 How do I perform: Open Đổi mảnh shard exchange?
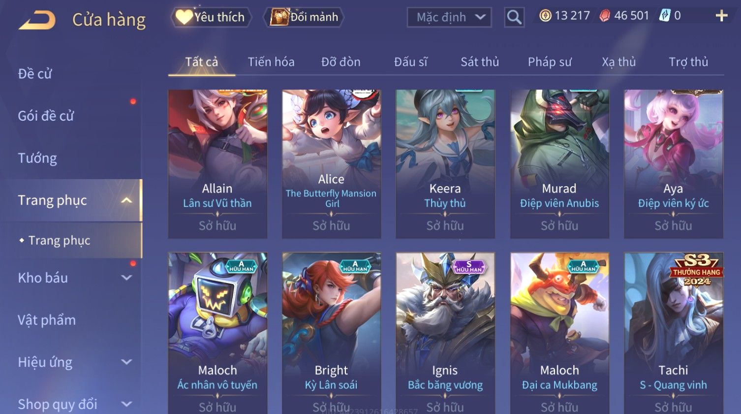pos(303,17)
